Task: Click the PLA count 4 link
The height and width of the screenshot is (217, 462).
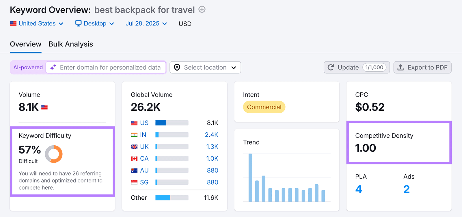Action: (359, 189)
